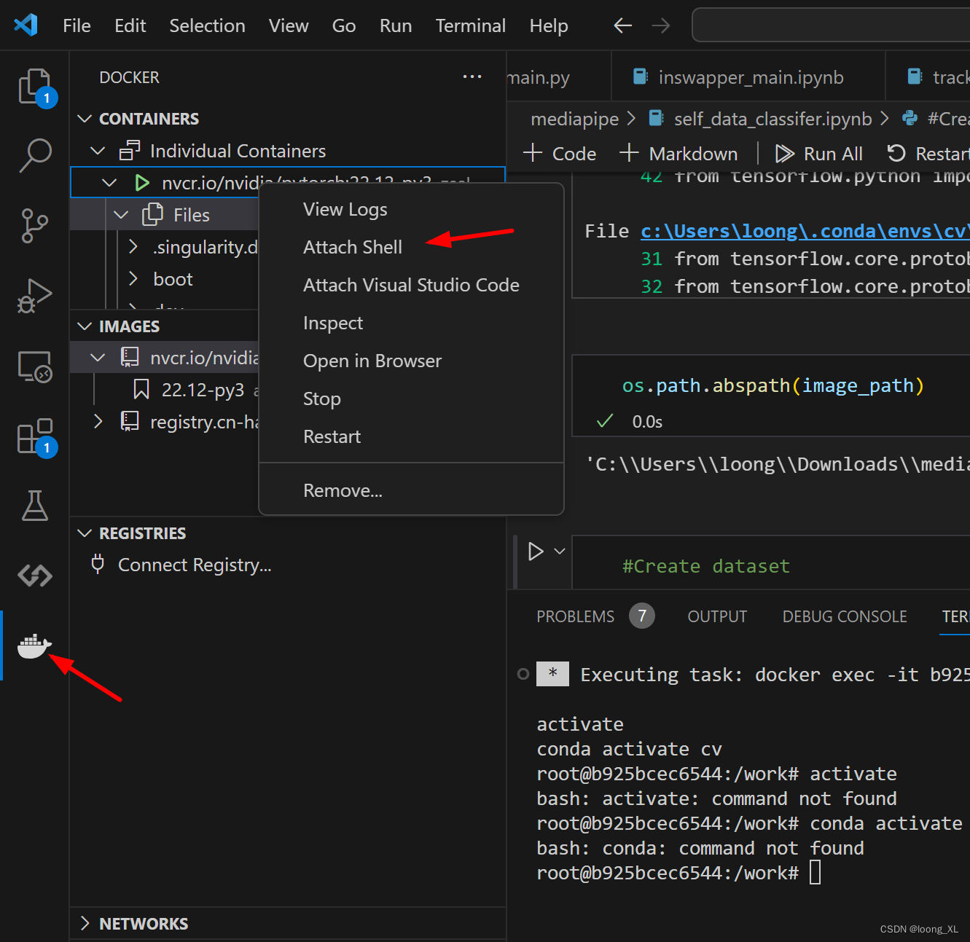This screenshot has width=970, height=942.
Task: Click the command center search field
Action: (x=830, y=25)
